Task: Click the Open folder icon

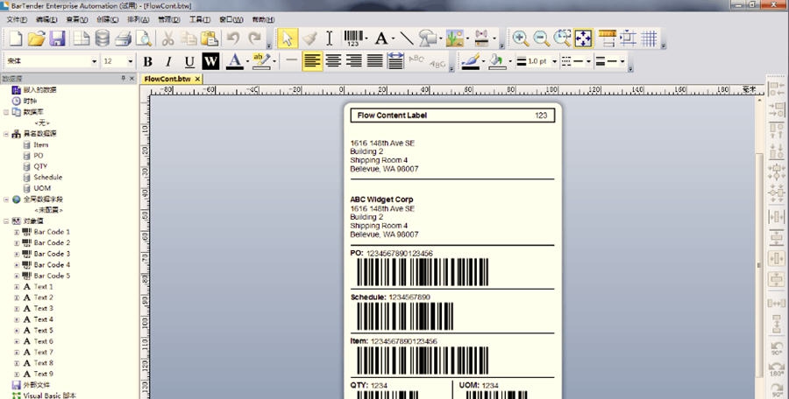Action: 36,38
